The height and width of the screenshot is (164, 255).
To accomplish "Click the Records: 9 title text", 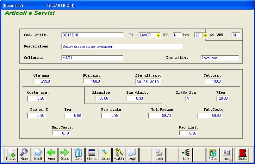I will pos(13,5).
